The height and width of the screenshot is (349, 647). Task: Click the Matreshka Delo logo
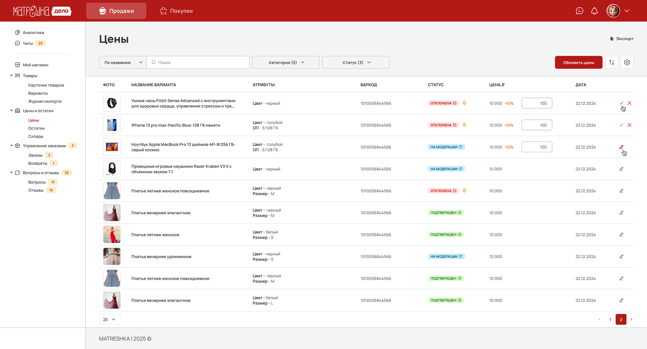tap(42, 11)
